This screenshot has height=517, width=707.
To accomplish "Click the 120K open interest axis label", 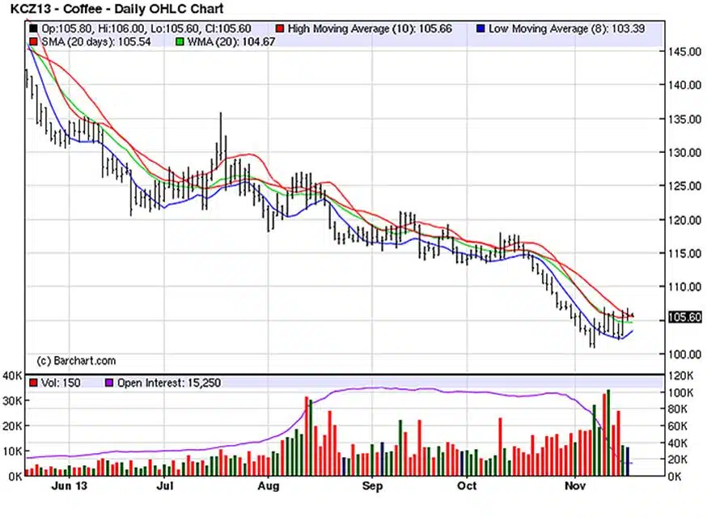I will (x=681, y=375).
